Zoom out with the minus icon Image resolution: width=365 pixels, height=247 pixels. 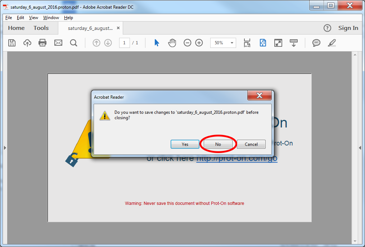click(188, 43)
